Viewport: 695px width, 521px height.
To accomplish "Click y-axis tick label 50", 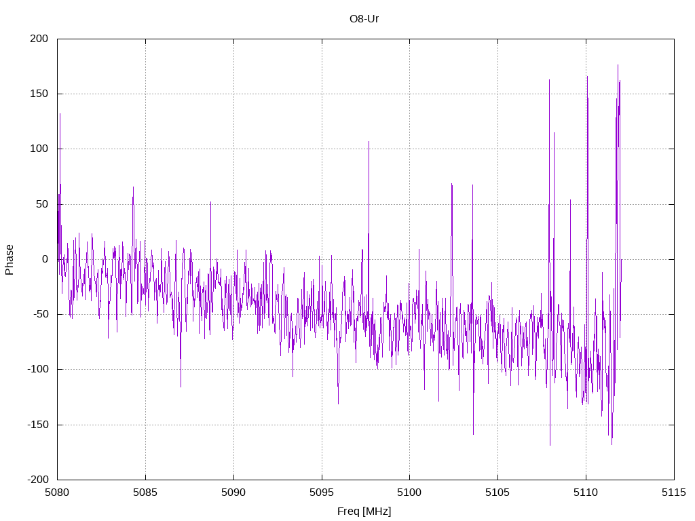I will (x=42, y=204).
